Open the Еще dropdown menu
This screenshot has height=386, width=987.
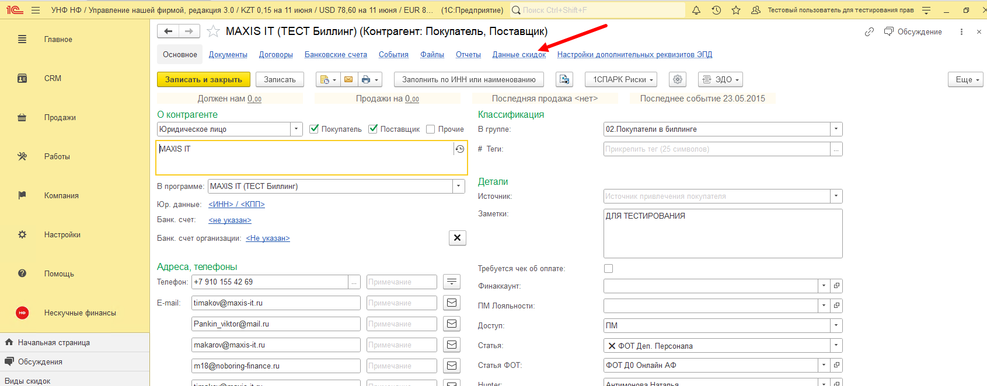(966, 79)
